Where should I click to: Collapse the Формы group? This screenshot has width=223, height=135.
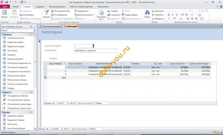coord(31,112)
